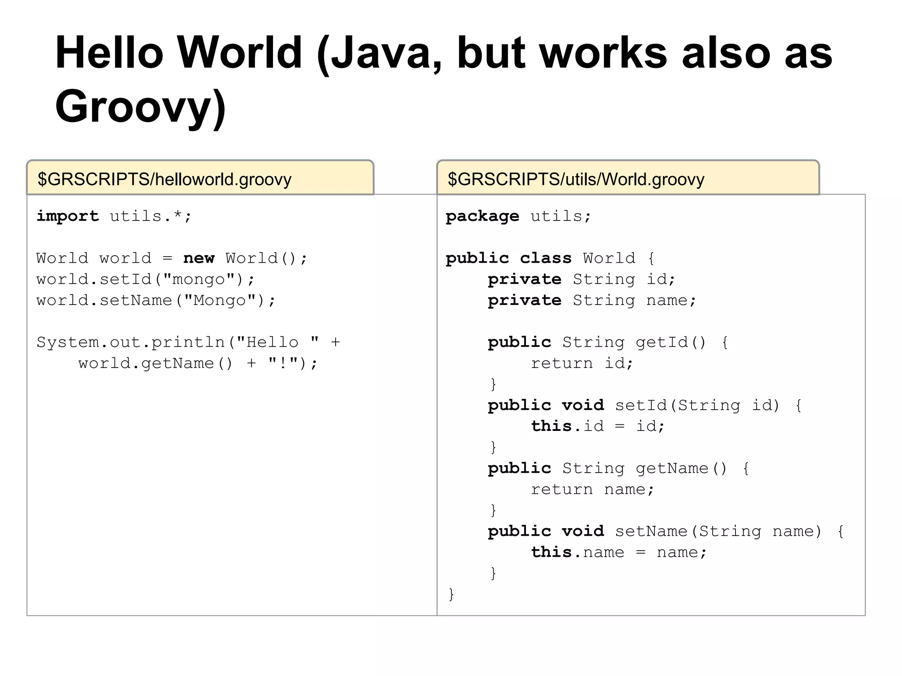Select the $GRSCRIPTS/helloworld.groovy file label
The width and height of the screenshot is (902, 676).
tap(200, 178)
